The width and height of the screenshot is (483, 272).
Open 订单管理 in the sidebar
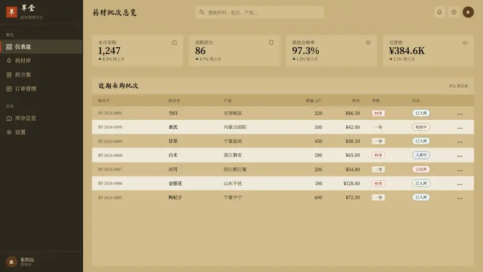41,89
